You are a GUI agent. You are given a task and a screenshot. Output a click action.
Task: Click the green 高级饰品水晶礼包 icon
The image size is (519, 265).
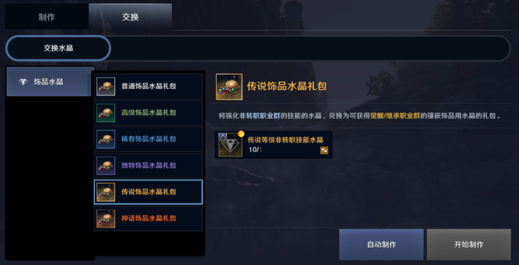(106, 113)
